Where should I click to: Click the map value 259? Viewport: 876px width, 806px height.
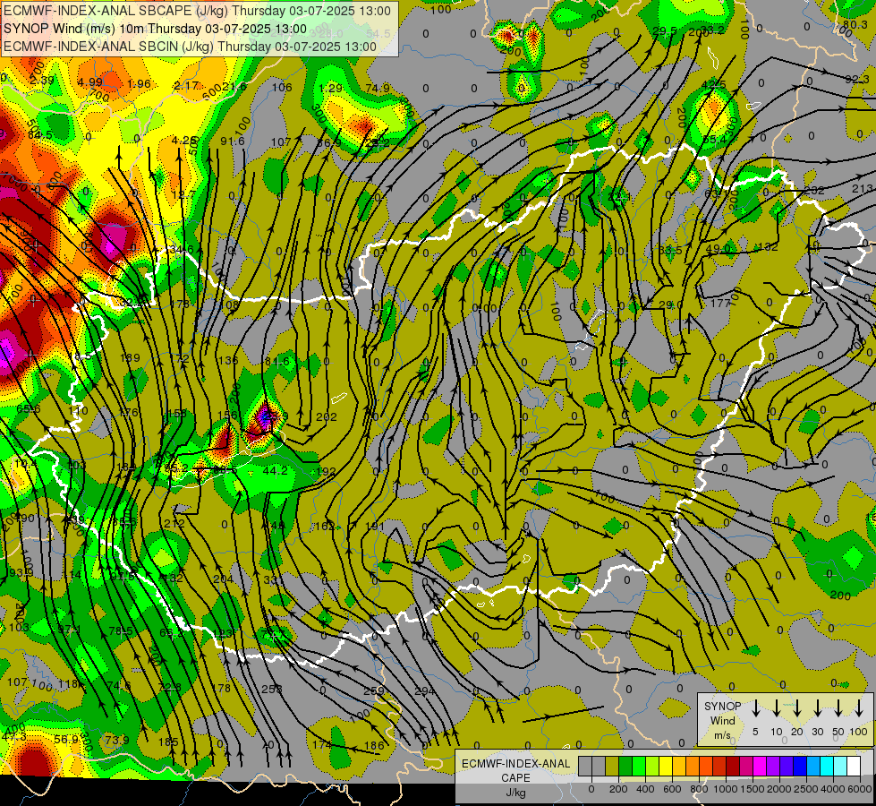coord(374,690)
